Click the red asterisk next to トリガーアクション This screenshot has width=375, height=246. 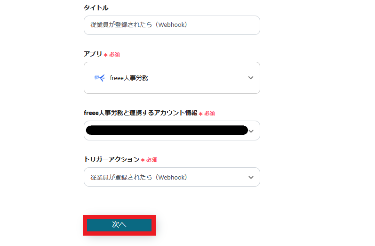(143, 160)
